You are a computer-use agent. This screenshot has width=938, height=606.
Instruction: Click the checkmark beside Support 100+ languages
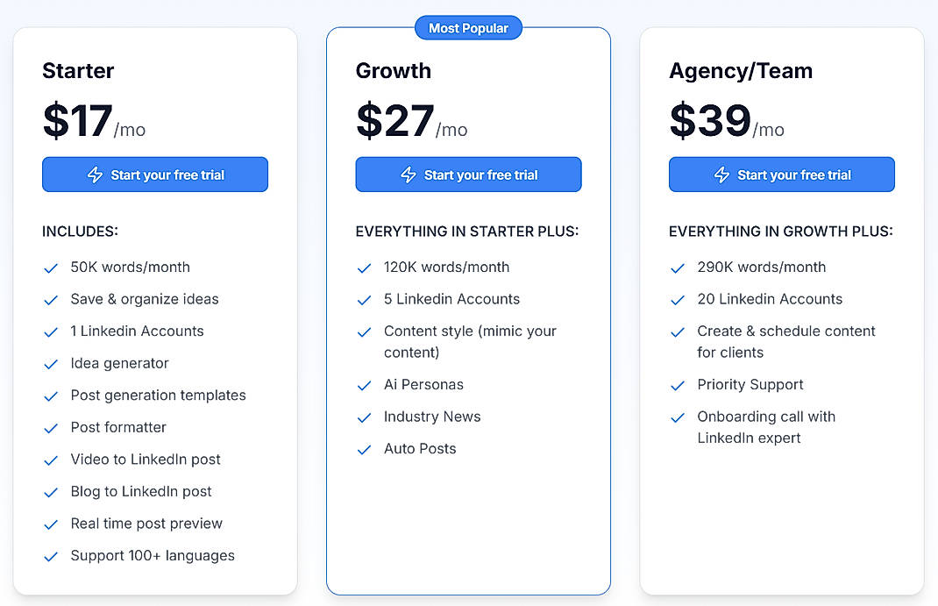[x=51, y=556]
